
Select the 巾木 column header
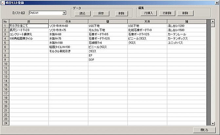(68, 22)
